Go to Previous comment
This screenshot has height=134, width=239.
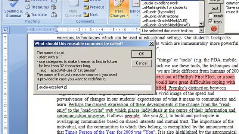tap(94, 7)
